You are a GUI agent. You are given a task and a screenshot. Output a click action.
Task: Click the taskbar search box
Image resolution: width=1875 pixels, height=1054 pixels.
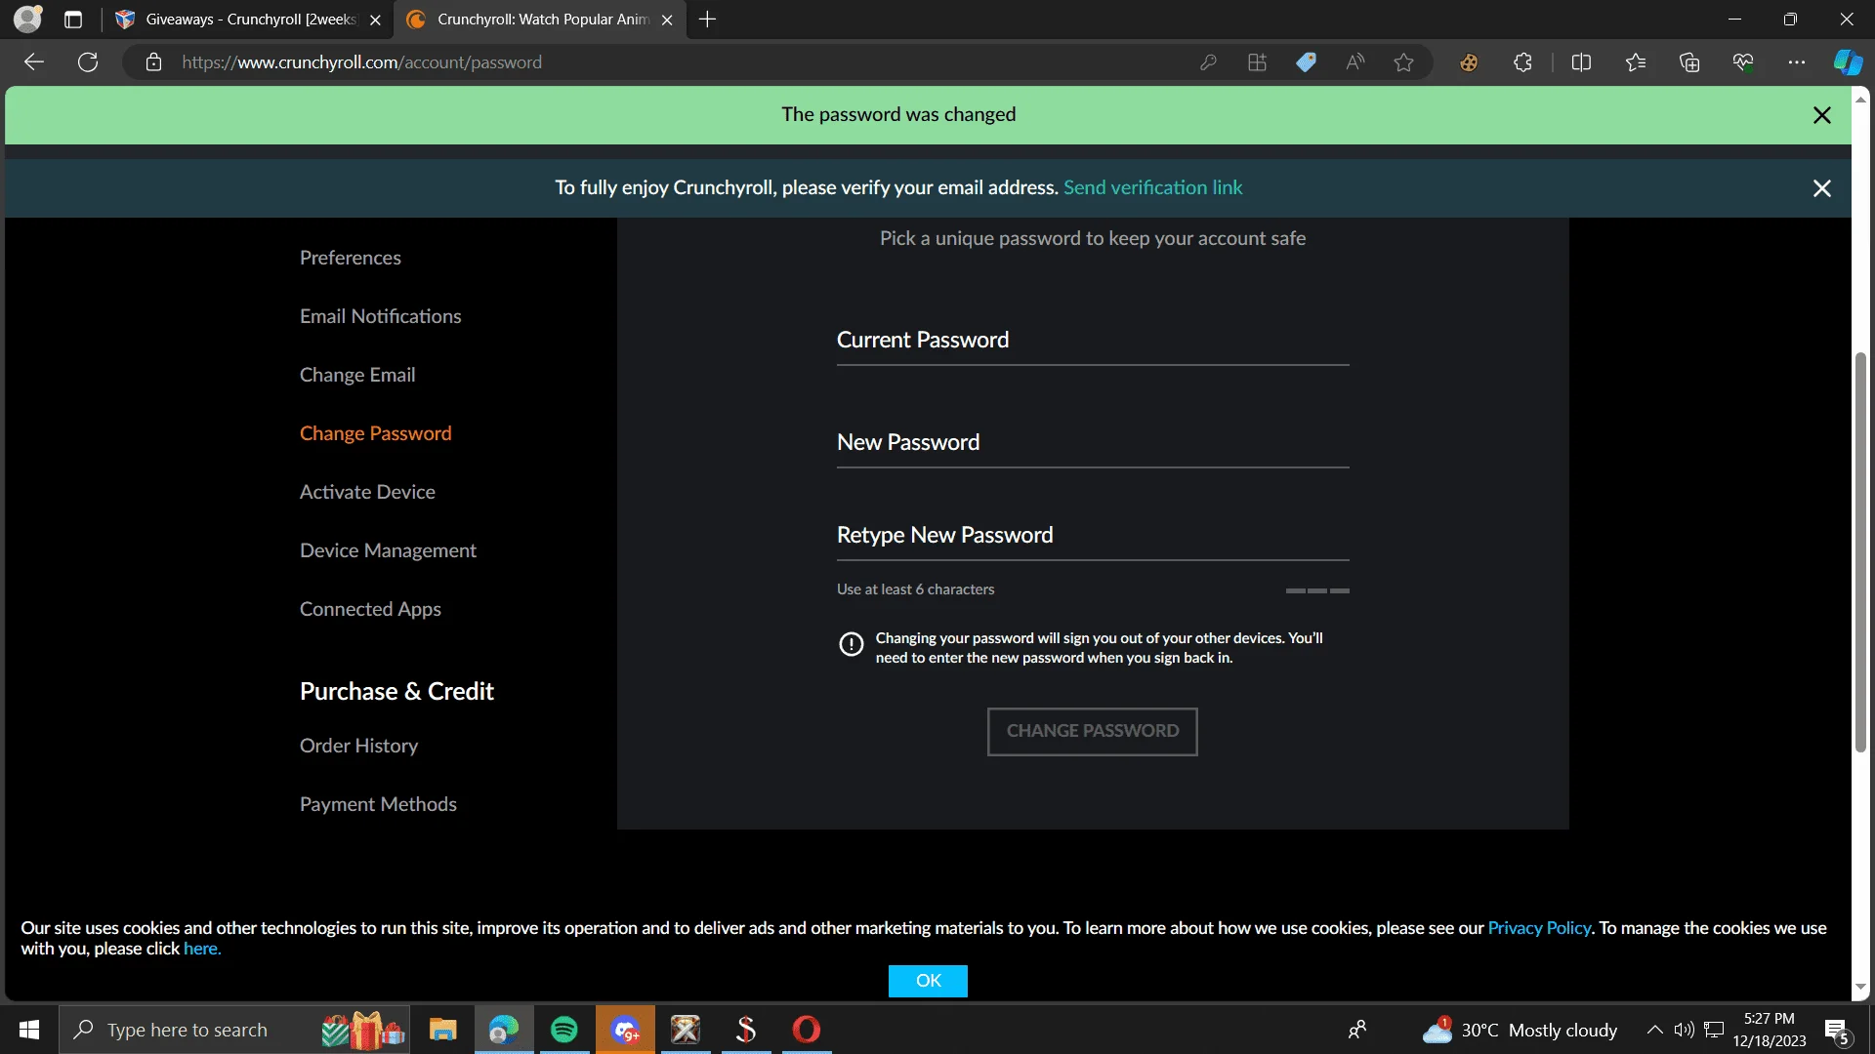tap(234, 1030)
